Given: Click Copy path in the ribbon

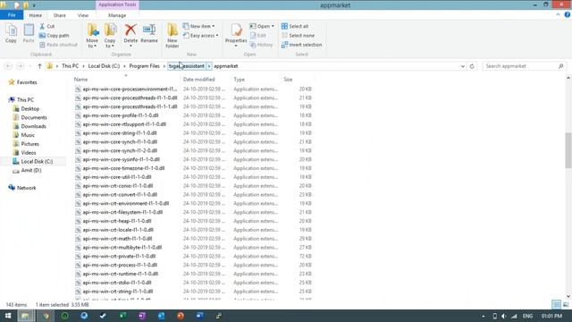Looking at the screenshot, I should (x=54, y=36).
